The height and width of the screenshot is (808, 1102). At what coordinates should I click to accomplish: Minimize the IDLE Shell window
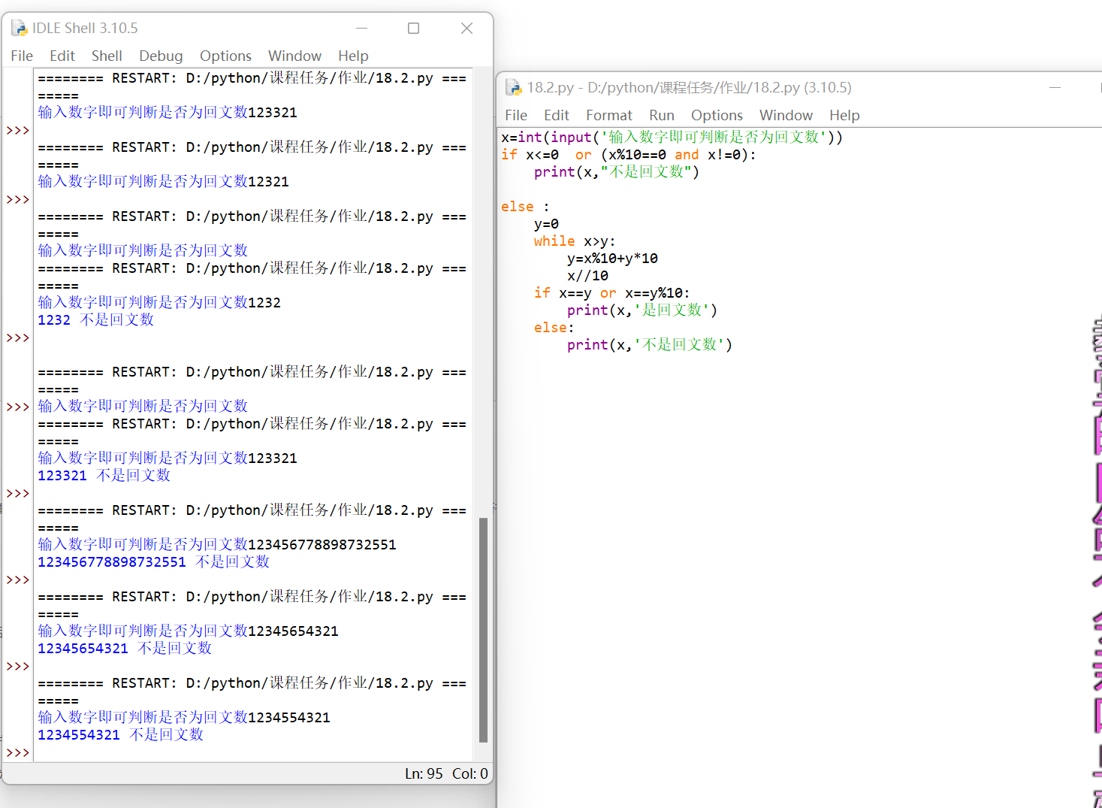click(x=361, y=28)
